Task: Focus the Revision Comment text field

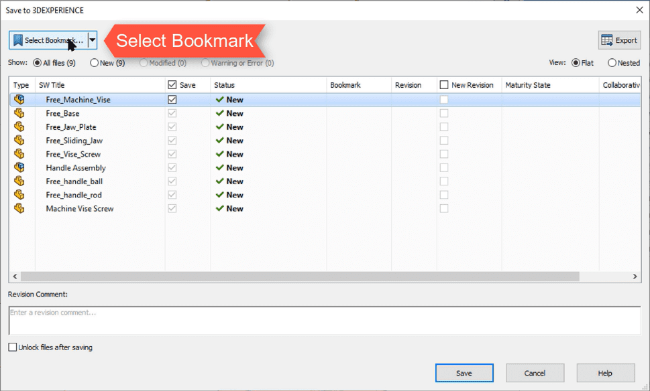Action: click(325, 321)
